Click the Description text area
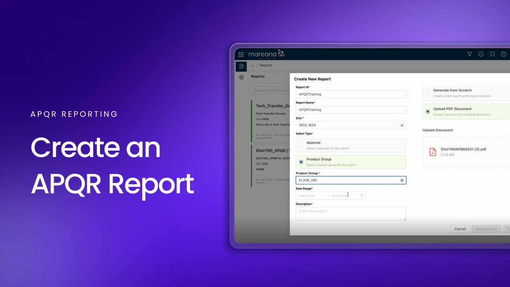Image resolution: width=510 pixels, height=287 pixels. click(x=351, y=214)
